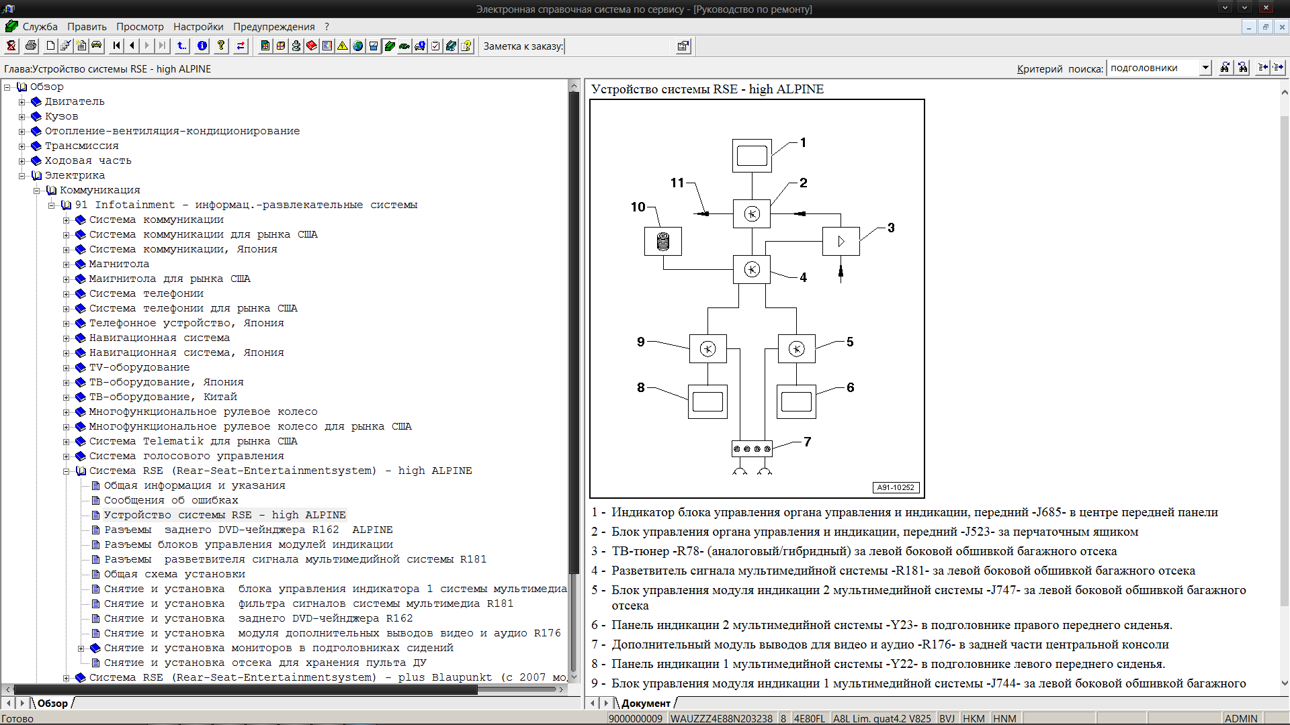Click the blank new document icon
The width and height of the screenshot is (1290, 725).
click(x=50, y=46)
